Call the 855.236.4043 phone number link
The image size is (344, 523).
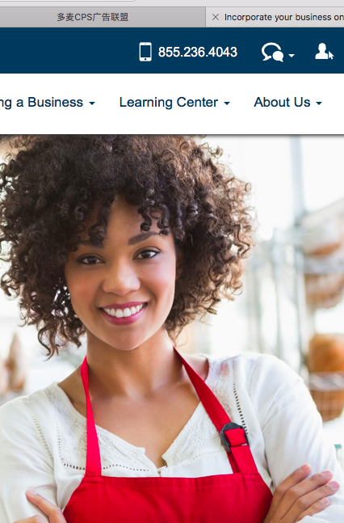(198, 52)
